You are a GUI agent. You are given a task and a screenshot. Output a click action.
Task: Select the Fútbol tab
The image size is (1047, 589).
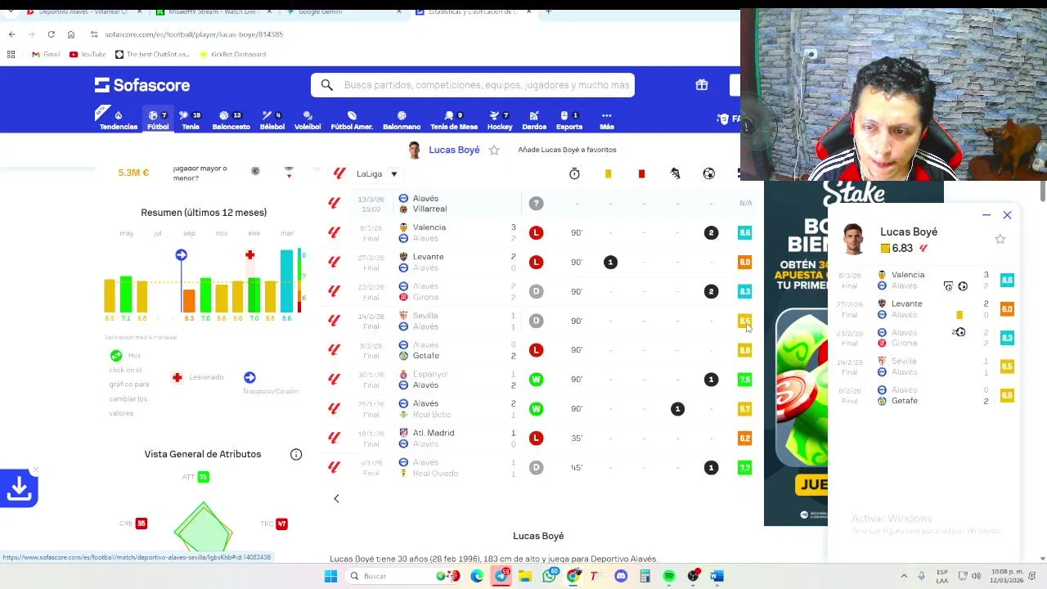158,119
